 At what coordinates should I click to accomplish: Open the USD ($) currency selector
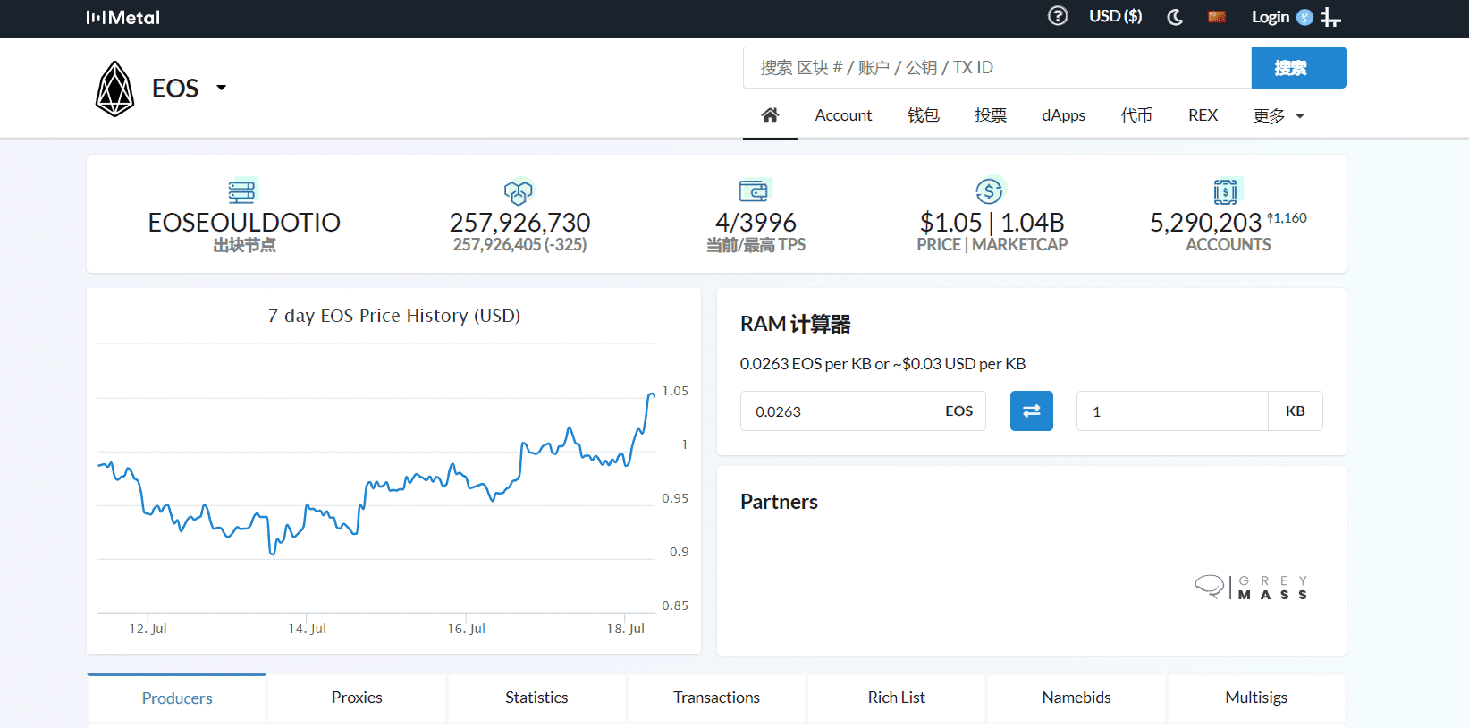coord(1115,17)
